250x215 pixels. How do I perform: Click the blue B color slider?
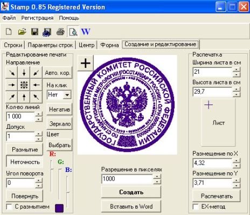click(x=67, y=192)
